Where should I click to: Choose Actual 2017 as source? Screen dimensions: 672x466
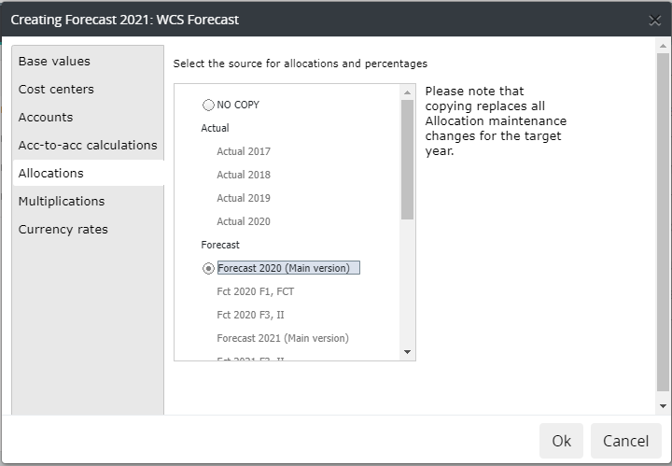(244, 151)
